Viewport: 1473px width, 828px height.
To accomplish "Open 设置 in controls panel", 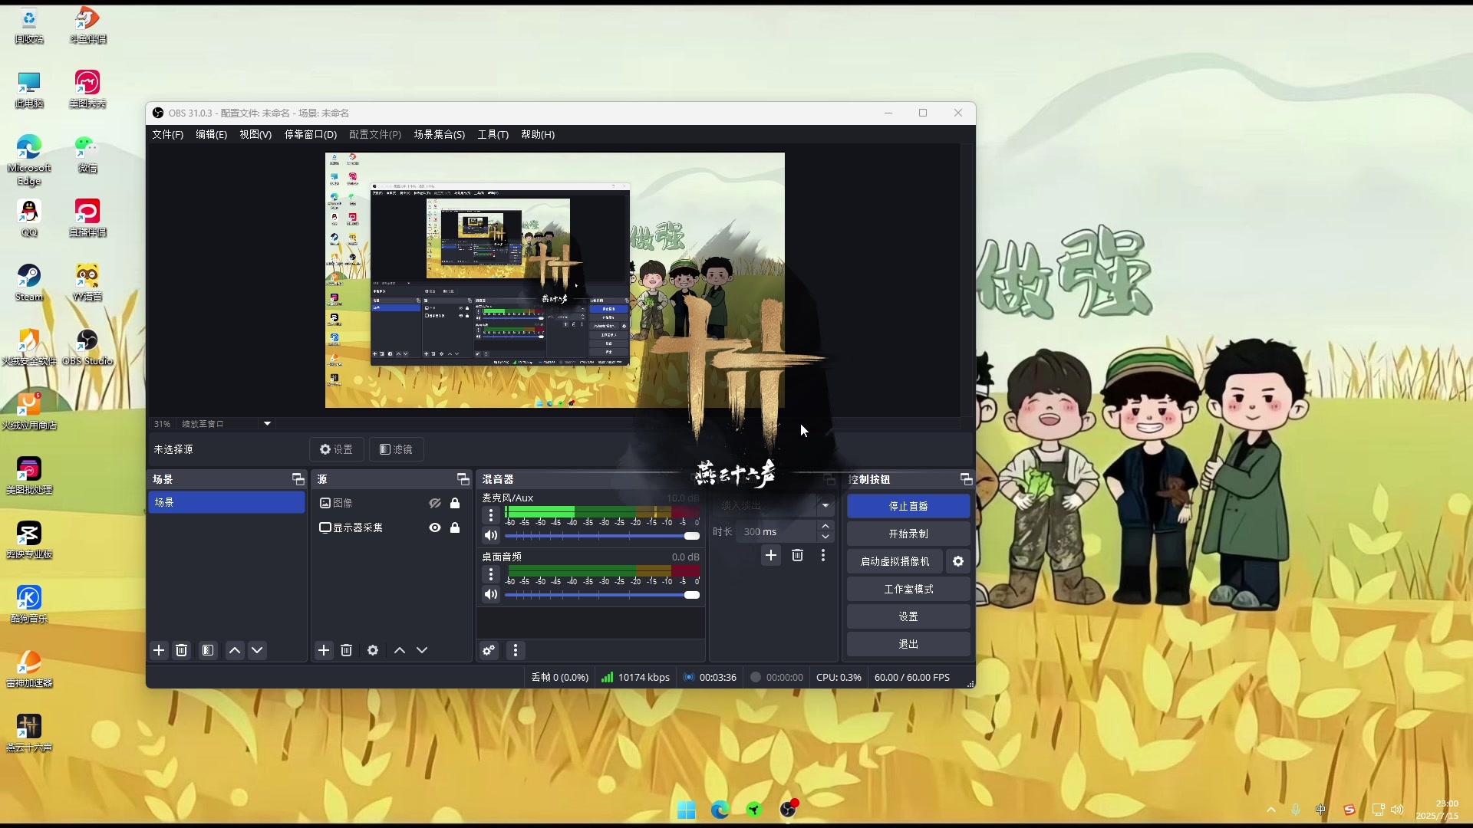I will pyautogui.click(x=908, y=616).
